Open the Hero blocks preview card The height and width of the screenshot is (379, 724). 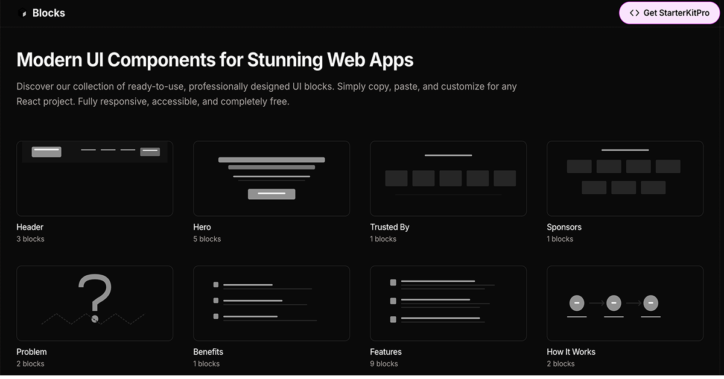point(271,178)
